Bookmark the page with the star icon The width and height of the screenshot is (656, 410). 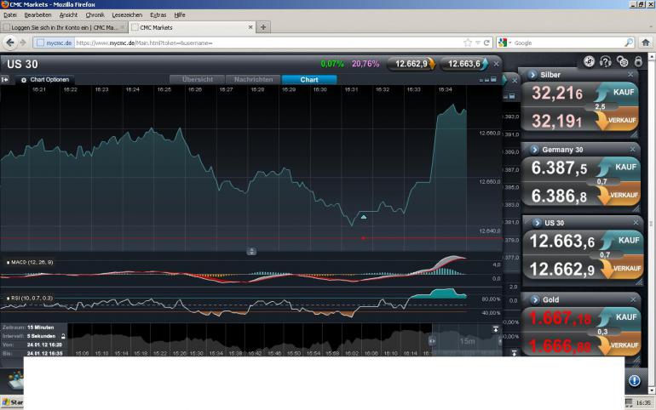click(x=468, y=43)
